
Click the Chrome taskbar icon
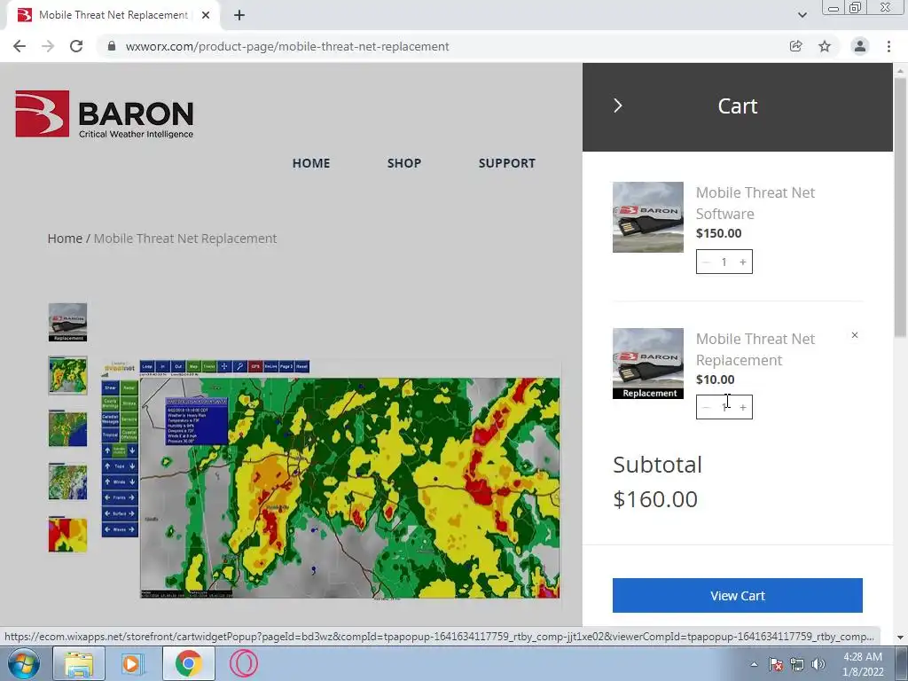pos(188,663)
